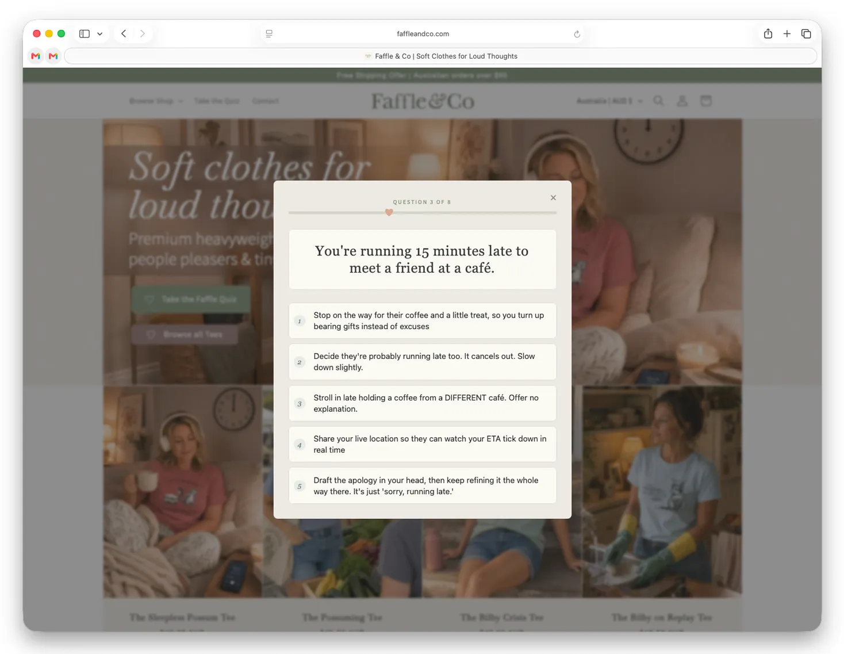Reload the page with the refresh icon

[x=577, y=34]
